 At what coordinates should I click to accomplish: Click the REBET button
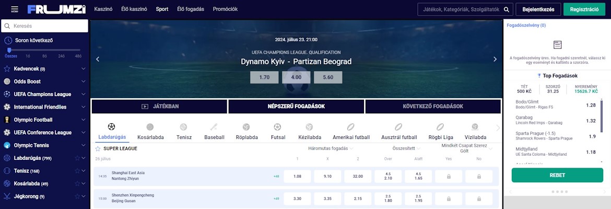click(557, 175)
